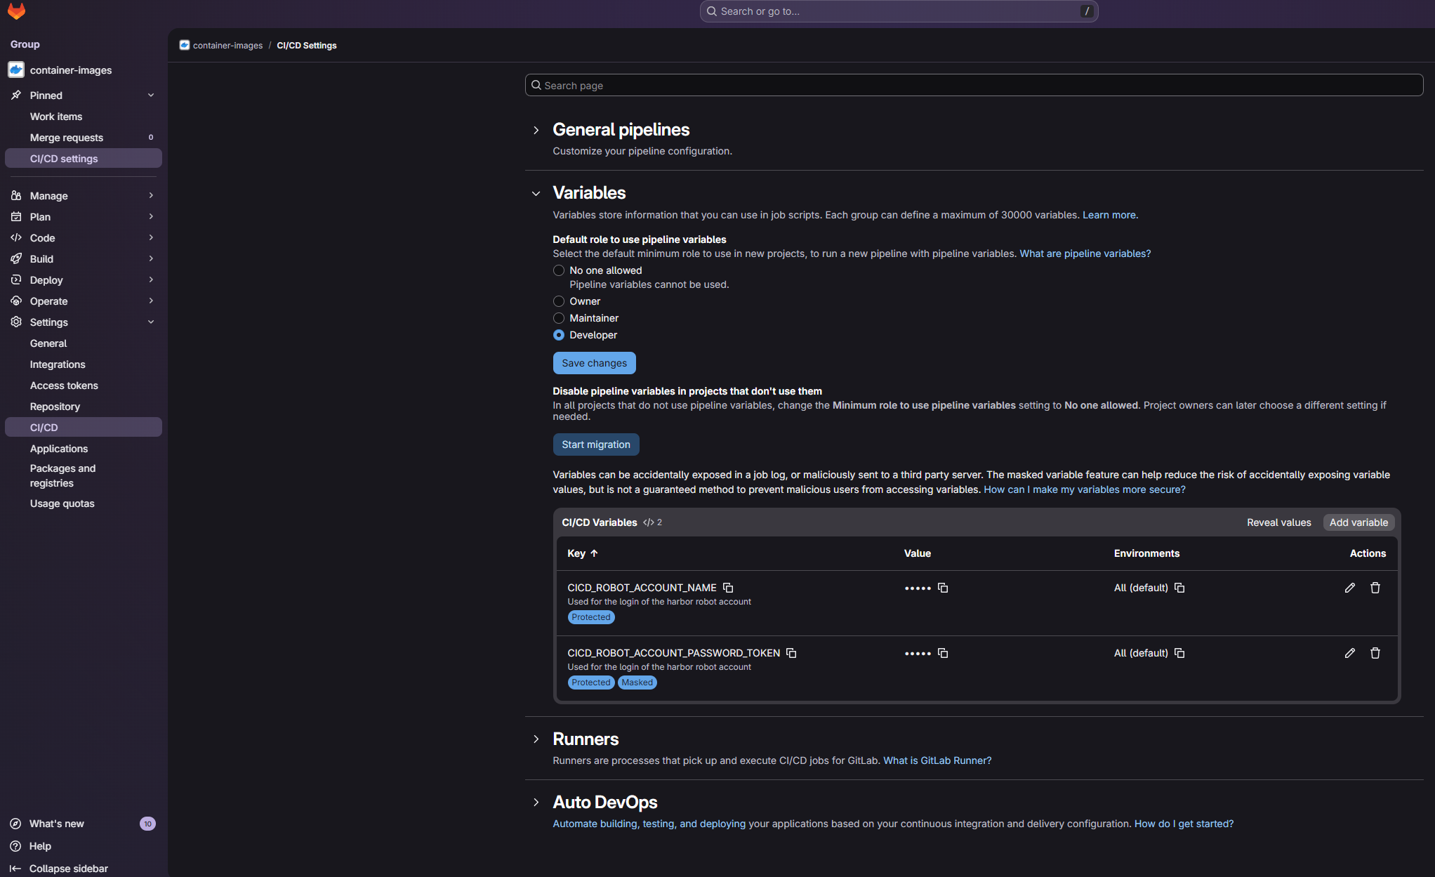This screenshot has width=1435, height=877.
Task: Expand the Runners section
Action: point(536,739)
